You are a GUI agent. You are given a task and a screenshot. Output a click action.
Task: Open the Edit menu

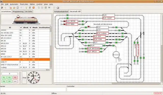click(7, 4)
